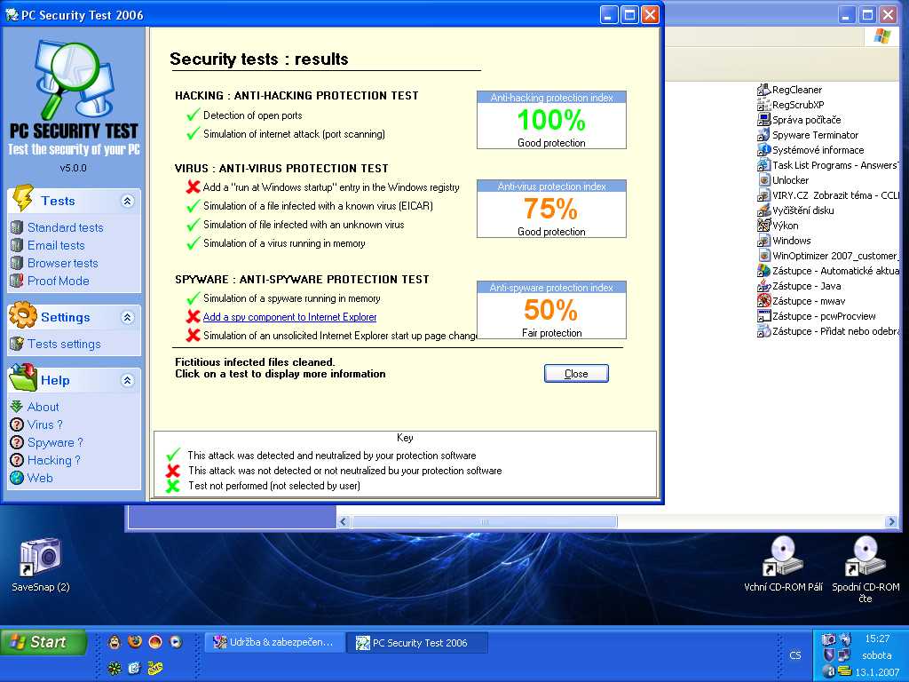
Task: Open Email tests from Tests panel
Action: click(56, 245)
